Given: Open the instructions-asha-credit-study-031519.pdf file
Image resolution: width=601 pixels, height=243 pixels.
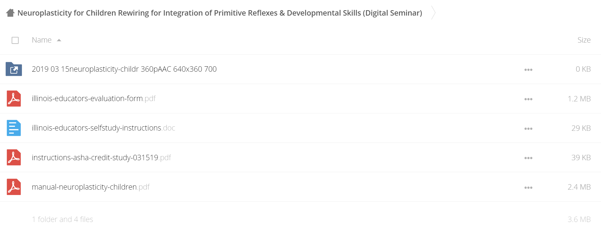Looking at the screenshot, I should point(101,157).
